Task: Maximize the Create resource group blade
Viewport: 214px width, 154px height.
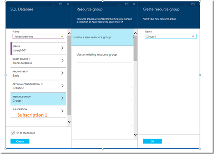Action: pos(193,4)
